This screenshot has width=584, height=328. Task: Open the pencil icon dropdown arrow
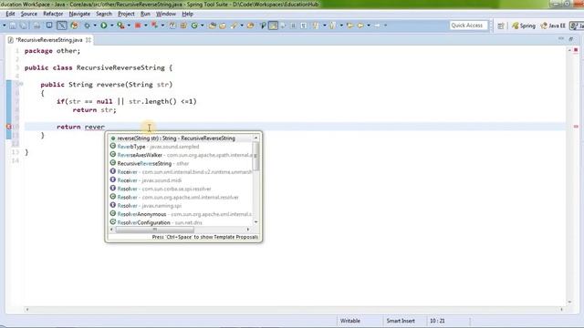coord(242,26)
